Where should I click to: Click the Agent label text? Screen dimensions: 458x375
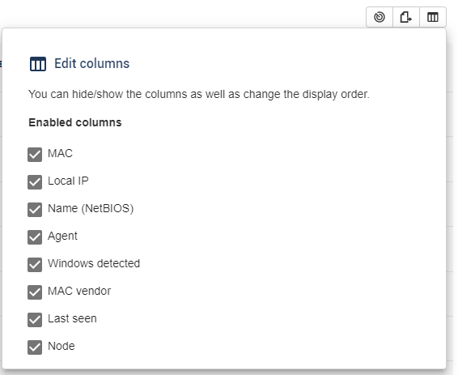coord(62,236)
